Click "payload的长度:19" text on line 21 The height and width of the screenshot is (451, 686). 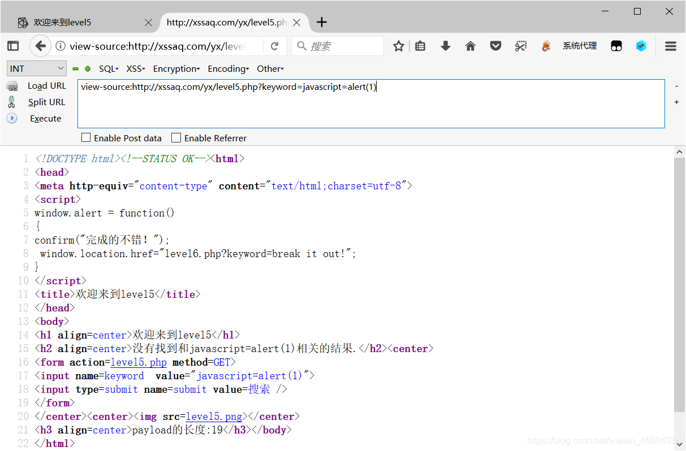[178, 430]
